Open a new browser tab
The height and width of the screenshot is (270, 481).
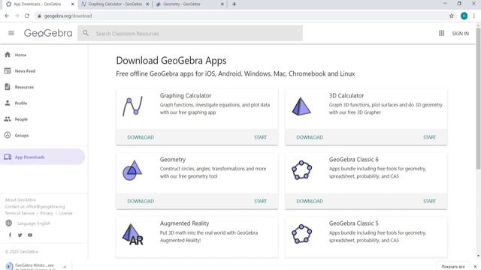tap(234, 4)
